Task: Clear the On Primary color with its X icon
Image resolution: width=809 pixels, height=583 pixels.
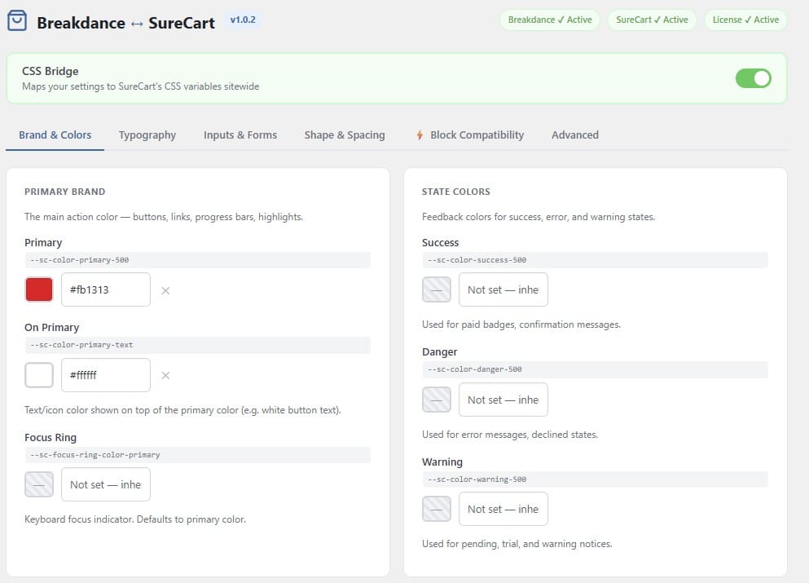Action: point(165,375)
